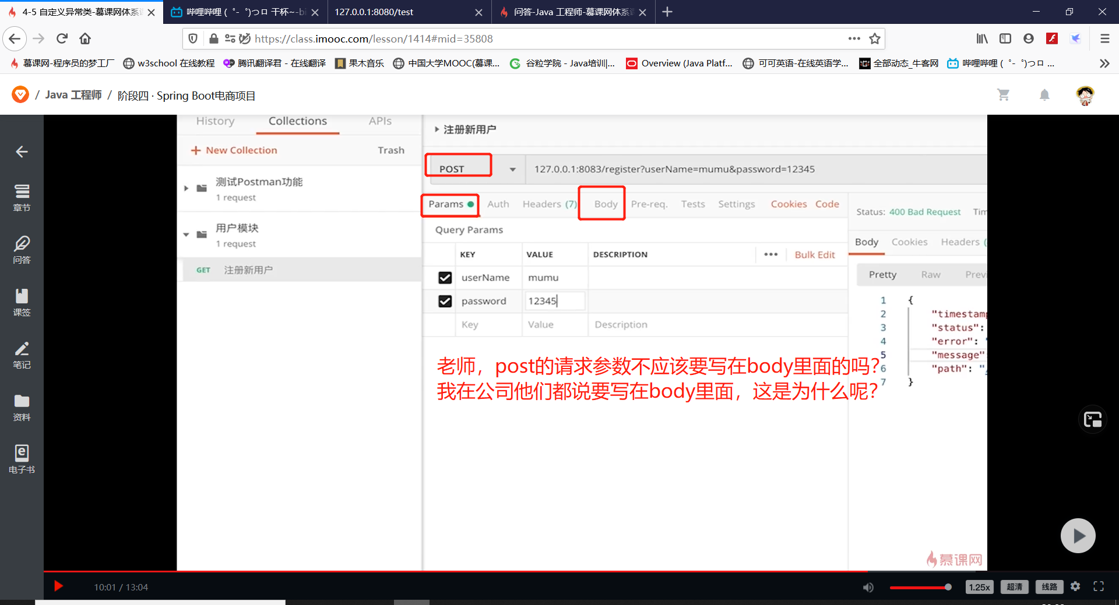This screenshot has height=605, width=1119.
Task: Open a new browser tab
Action: point(667,12)
